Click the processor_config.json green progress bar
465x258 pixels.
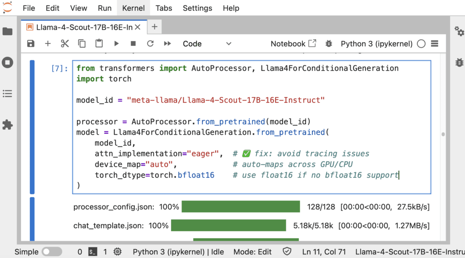[241, 206]
